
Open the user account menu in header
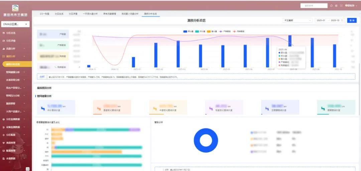pos(350,6)
